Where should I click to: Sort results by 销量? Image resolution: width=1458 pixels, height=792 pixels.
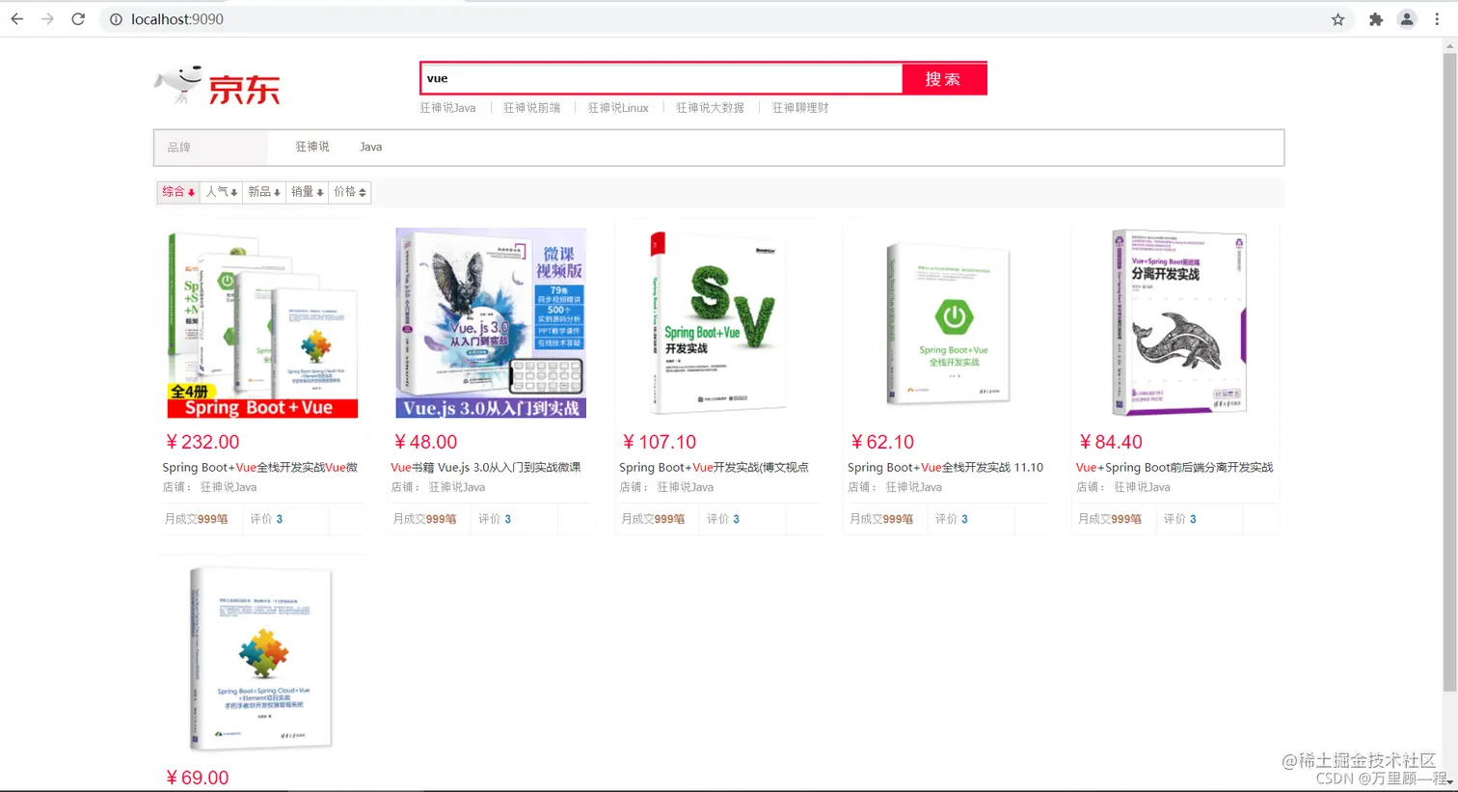pyautogui.click(x=307, y=192)
